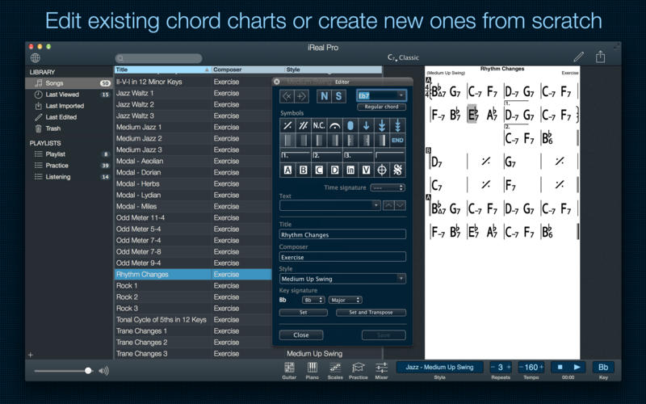Open the Practice playlist
646x404 pixels.
[x=57, y=166]
